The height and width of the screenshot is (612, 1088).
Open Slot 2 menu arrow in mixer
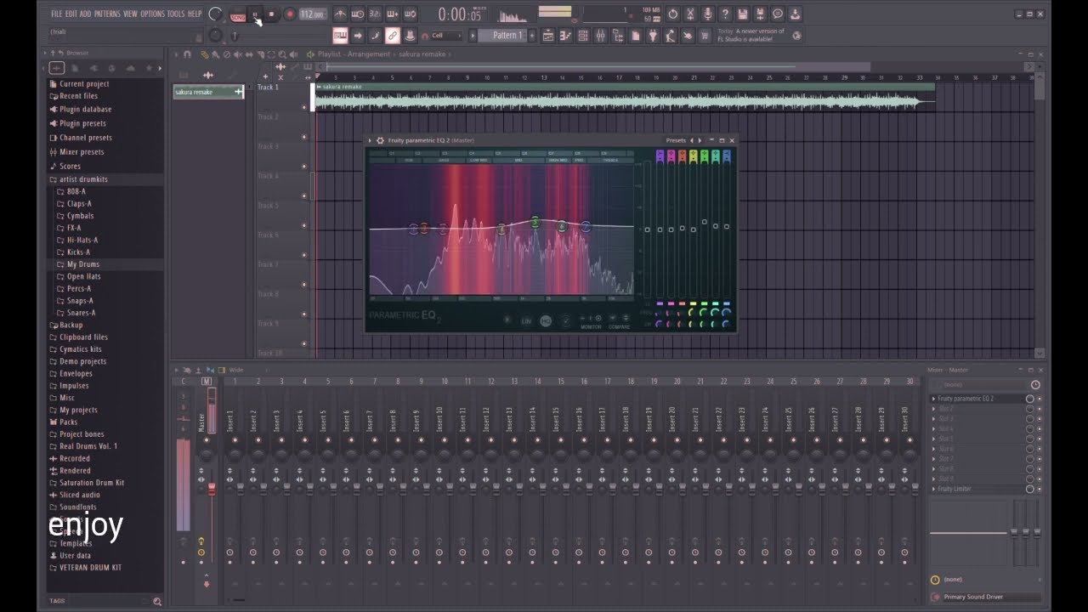point(933,409)
